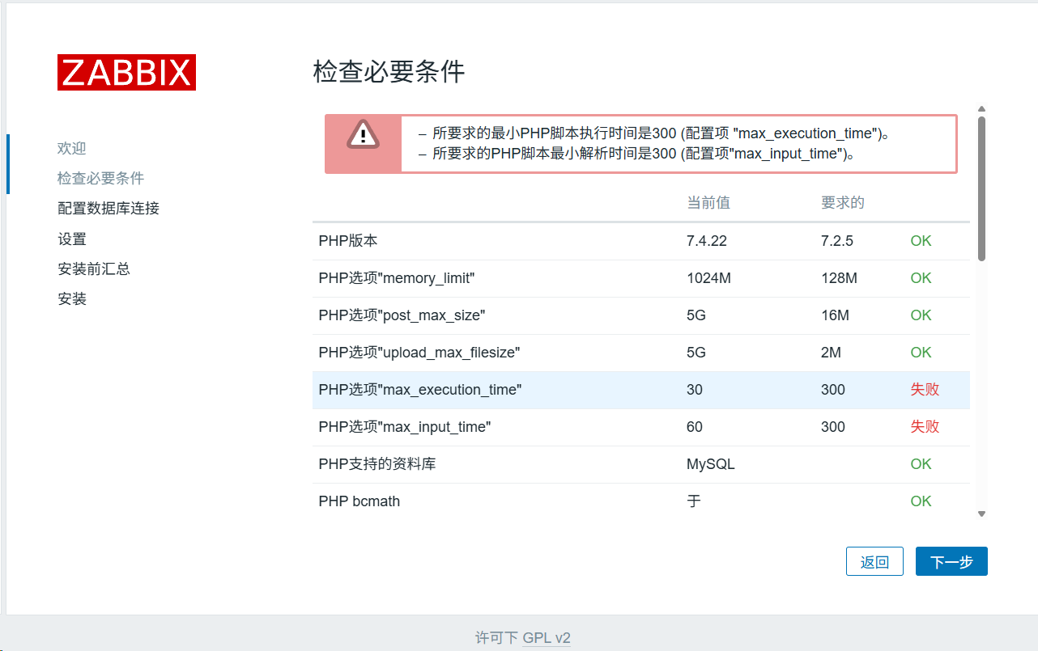Click the 于 value for PHP bcmath

click(694, 501)
